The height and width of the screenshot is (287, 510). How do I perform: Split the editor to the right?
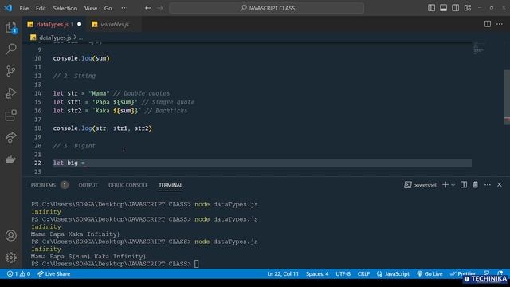tap(487, 24)
